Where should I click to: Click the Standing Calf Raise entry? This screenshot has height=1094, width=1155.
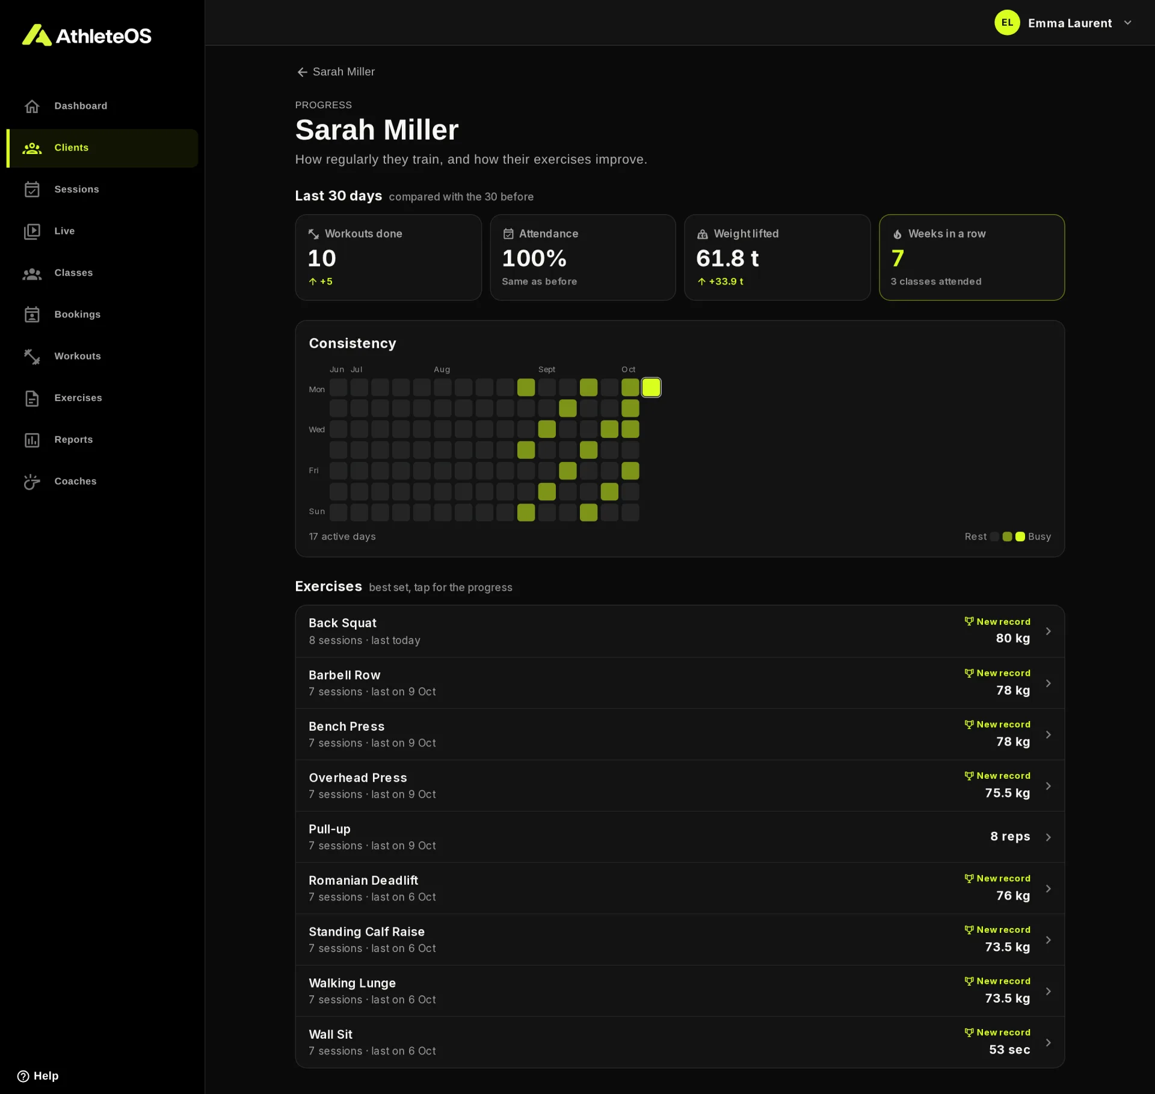pyautogui.click(x=680, y=939)
